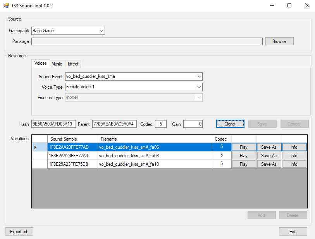The width and height of the screenshot is (315, 239).
Task: Click the TS3 Sound Tool app icon
Action: (x=6, y=6)
